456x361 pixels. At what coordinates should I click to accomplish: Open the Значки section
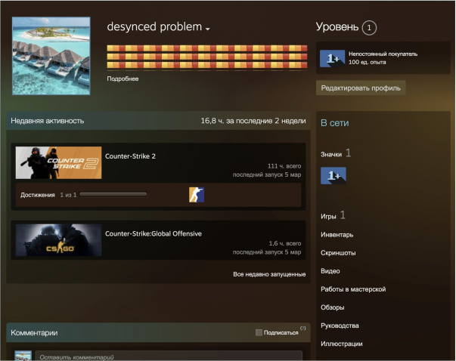[x=331, y=153]
